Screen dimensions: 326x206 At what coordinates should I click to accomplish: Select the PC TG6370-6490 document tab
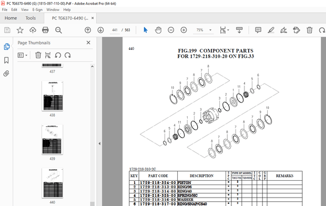pyautogui.click(x=70, y=18)
